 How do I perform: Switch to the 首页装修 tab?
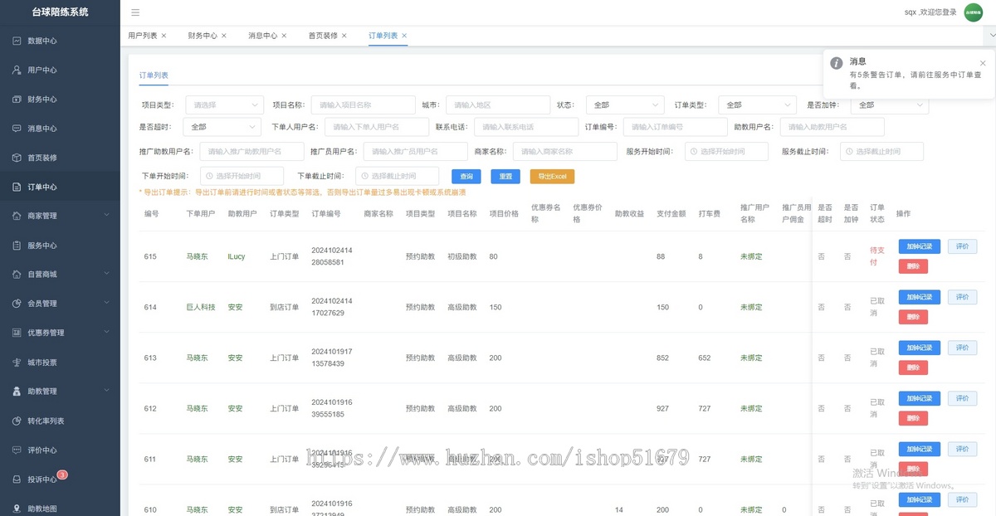323,36
